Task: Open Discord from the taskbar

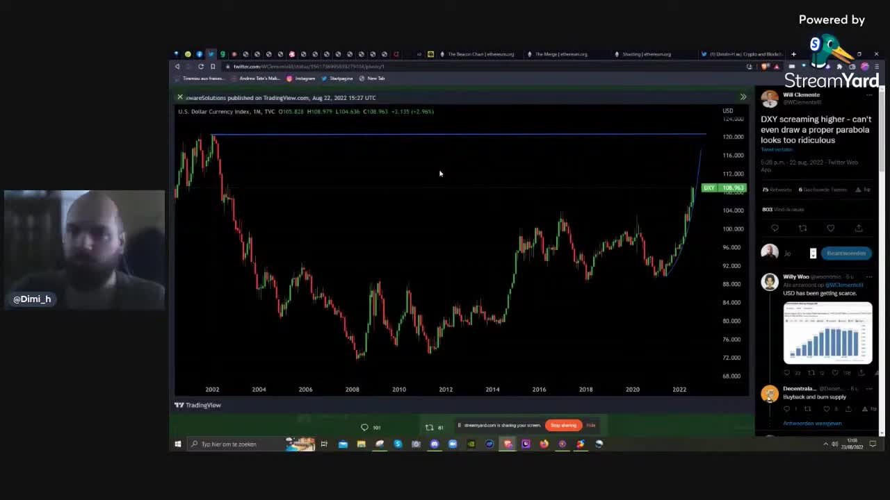Action: [435, 444]
